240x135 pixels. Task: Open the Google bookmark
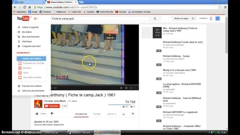pyautogui.click(x=33, y=12)
